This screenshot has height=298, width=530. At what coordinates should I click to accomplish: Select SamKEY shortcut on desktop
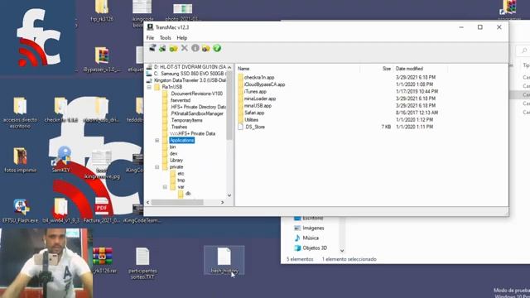(x=60, y=160)
